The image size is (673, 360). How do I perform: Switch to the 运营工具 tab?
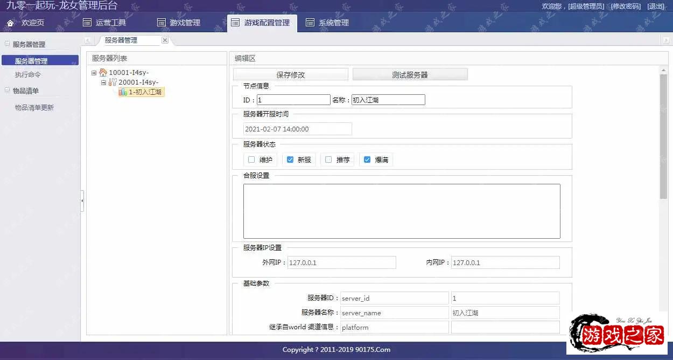pos(104,23)
